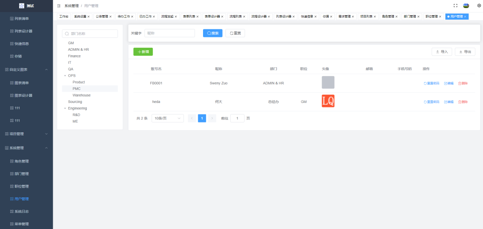This screenshot has width=483, height=229.
Task: Click 编辑 icon for user heda
Action: [x=449, y=102]
